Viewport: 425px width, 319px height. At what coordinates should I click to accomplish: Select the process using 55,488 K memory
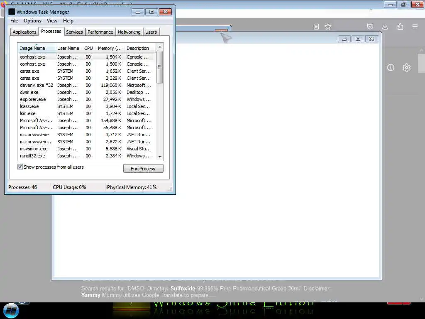[x=87, y=128]
